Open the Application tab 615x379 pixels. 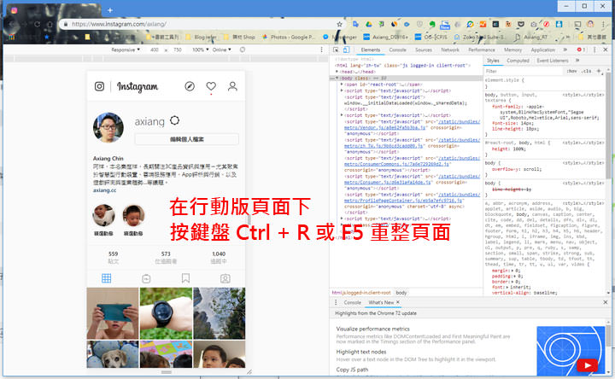coord(543,50)
